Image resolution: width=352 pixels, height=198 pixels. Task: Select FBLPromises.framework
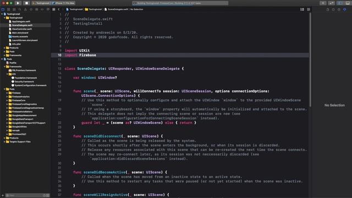tap(24, 70)
